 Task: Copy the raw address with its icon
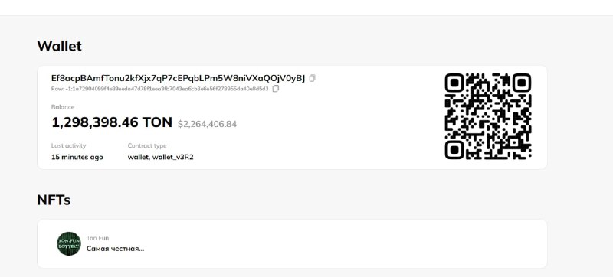(x=276, y=89)
